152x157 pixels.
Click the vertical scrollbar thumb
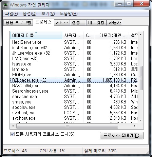tap(140, 78)
